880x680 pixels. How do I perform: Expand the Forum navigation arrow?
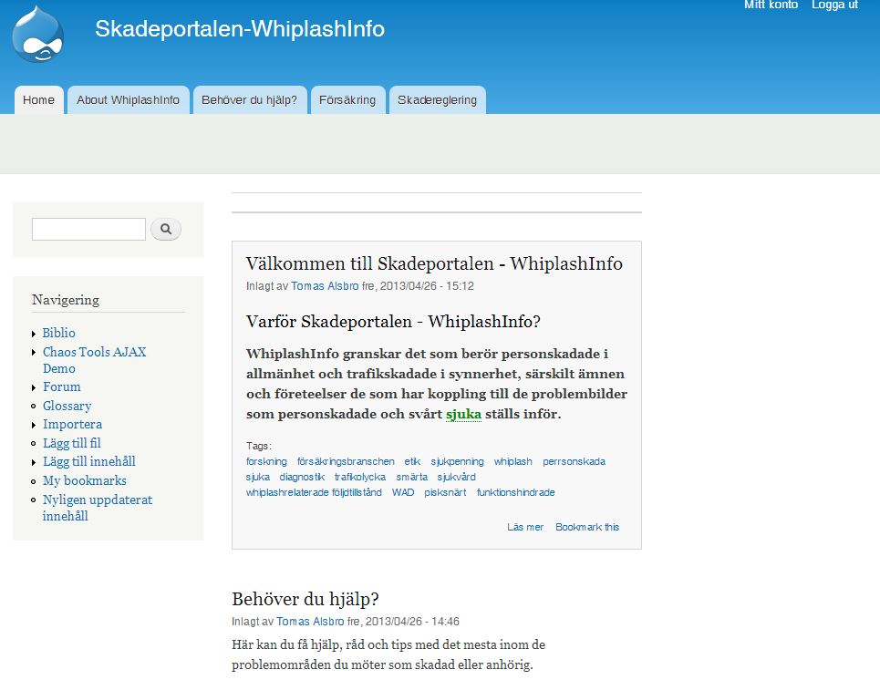[35, 387]
